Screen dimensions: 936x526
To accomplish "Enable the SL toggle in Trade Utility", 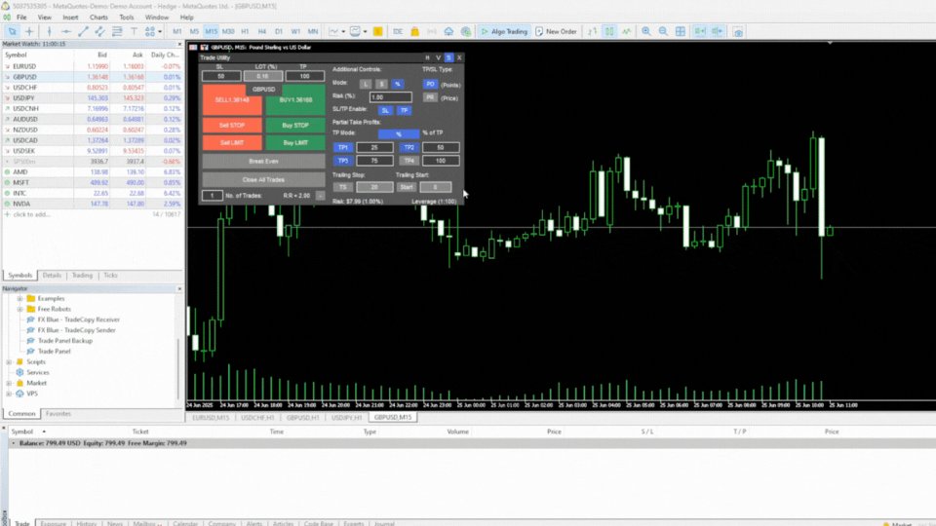I will coord(385,110).
